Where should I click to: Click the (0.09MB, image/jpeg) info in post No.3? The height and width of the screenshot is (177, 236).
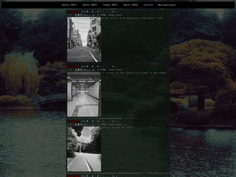tap(109, 125)
